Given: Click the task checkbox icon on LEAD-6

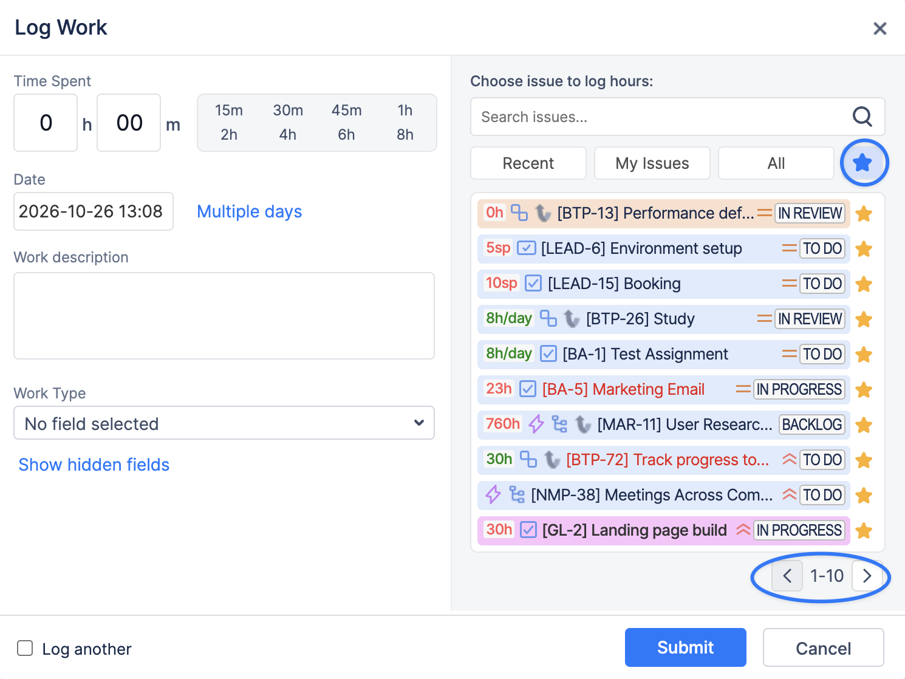Looking at the screenshot, I should point(526,248).
